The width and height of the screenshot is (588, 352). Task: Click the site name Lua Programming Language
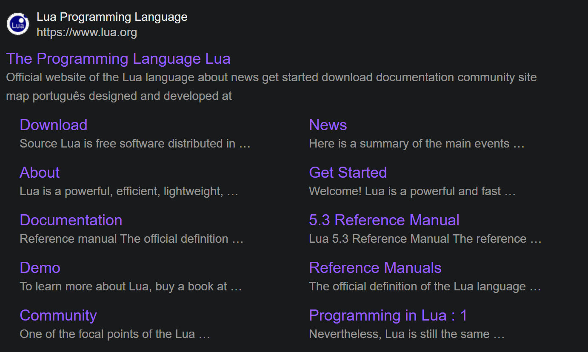click(x=112, y=17)
